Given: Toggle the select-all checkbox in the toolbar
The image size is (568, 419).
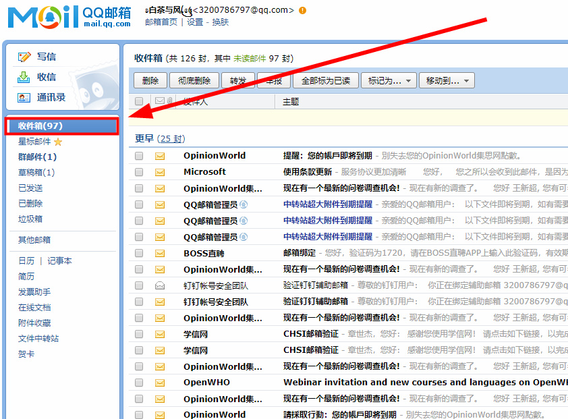Looking at the screenshot, I should (x=139, y=100).
